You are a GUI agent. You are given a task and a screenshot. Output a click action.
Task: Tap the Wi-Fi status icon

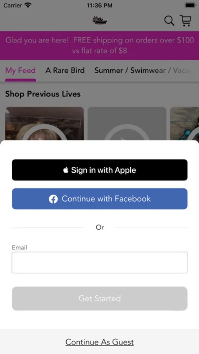point(28,5)
